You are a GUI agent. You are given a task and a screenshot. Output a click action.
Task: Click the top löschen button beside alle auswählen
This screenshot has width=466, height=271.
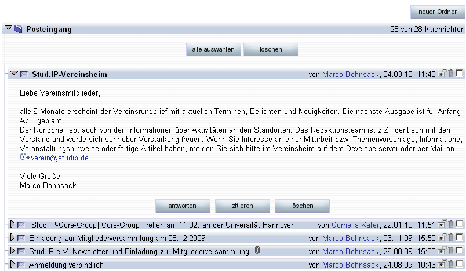click(271, 50)
